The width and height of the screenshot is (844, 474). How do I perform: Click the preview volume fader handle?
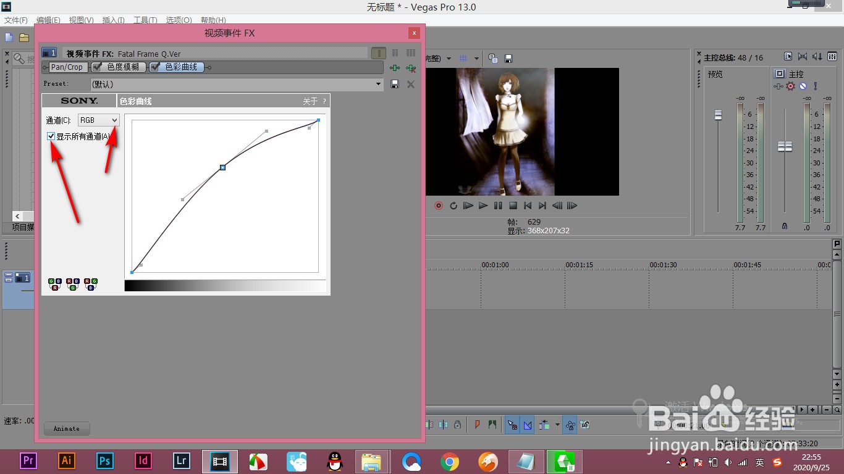(718, 115)
